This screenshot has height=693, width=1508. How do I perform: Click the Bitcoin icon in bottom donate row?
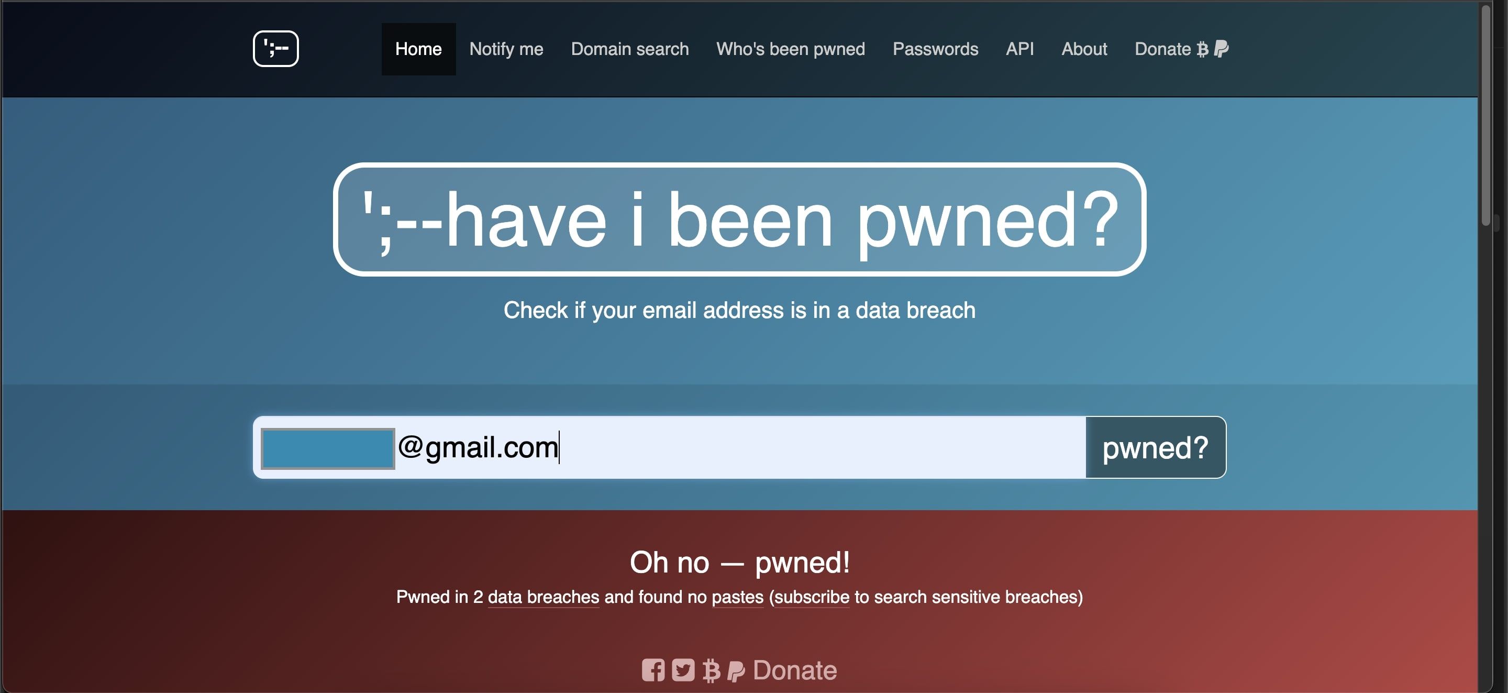711,671
